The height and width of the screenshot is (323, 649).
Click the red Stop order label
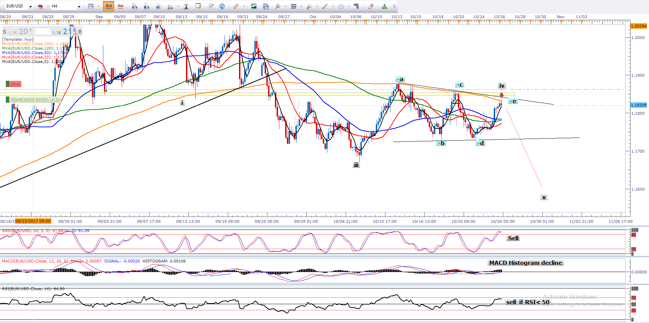click(14, 84)
